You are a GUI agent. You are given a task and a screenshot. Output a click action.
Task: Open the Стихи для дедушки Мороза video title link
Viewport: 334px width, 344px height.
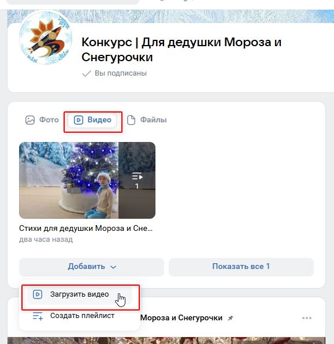tap(86, 229)
